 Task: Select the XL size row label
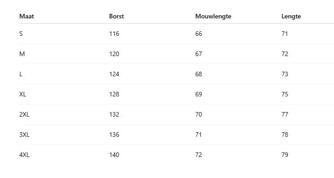point(22,95)
